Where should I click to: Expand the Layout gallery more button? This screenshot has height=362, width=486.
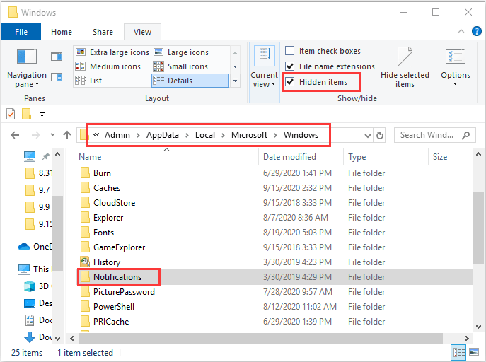(x=236, y=81)
